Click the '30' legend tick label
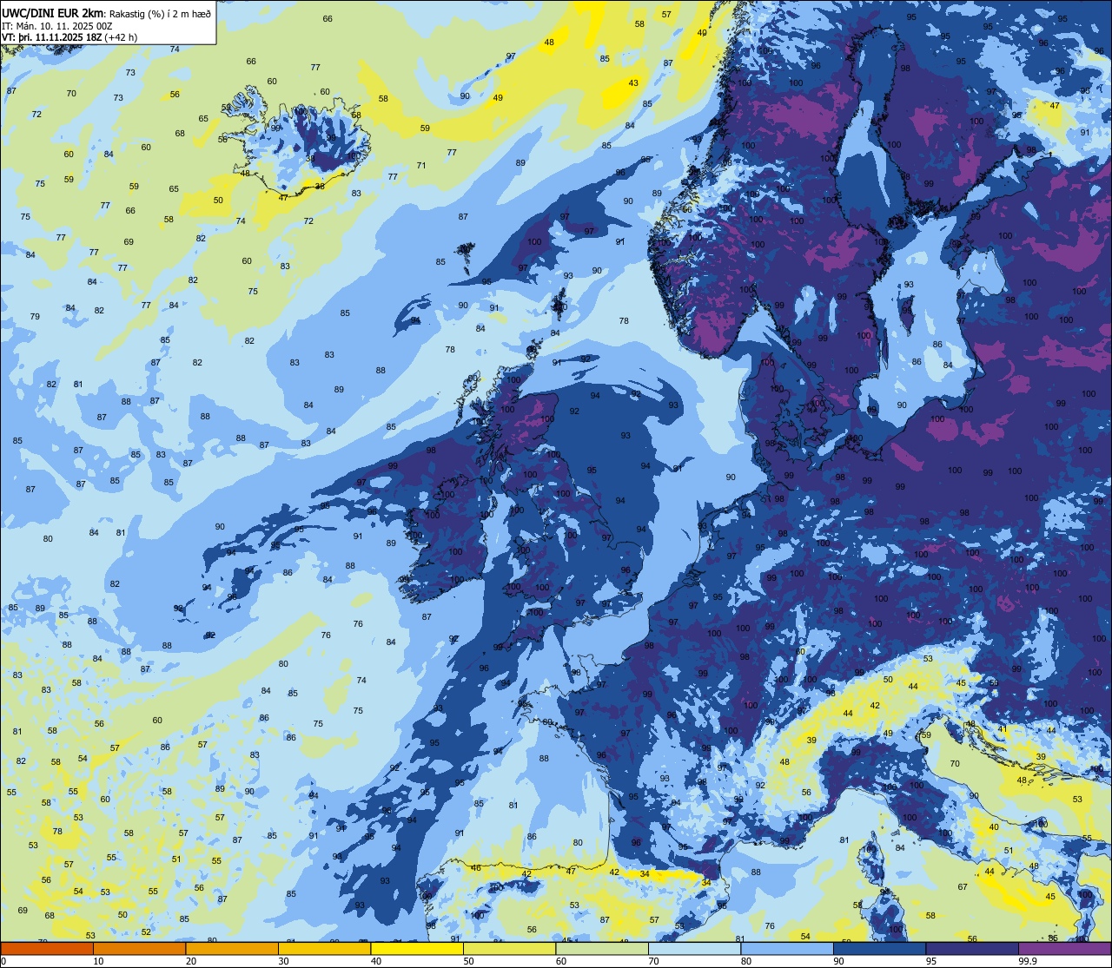This screenshot has width=1112, height=968. pos(283,961)
